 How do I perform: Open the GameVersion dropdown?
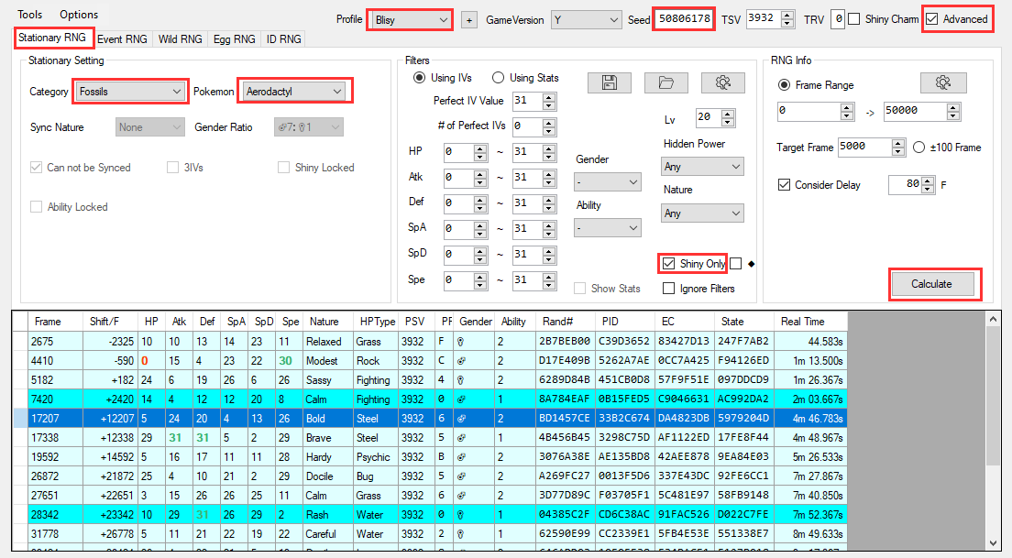(x=586, y=20)
